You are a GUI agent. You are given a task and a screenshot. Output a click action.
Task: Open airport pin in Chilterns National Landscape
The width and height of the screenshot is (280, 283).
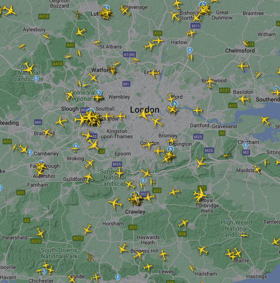(x=36, y=79)
